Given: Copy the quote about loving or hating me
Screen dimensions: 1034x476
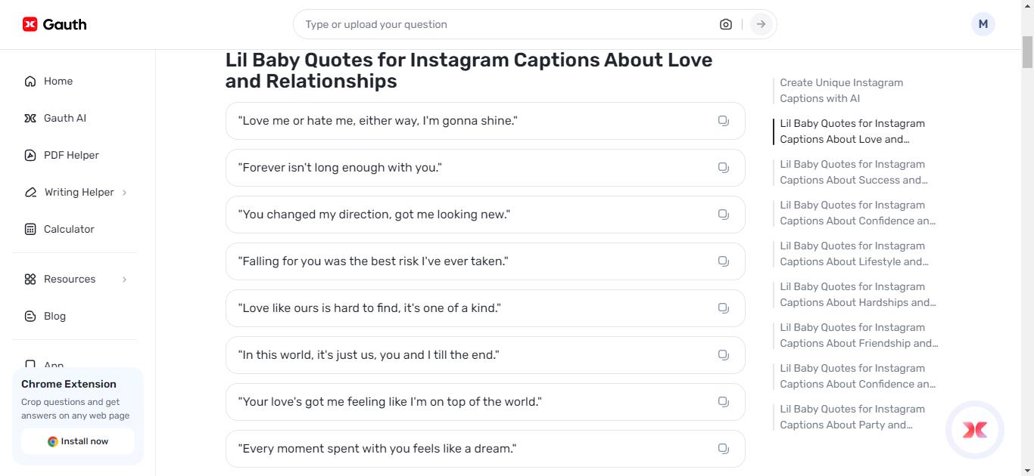Looking at the screenshot, I should pyautogui.click(x=723, y=120).
